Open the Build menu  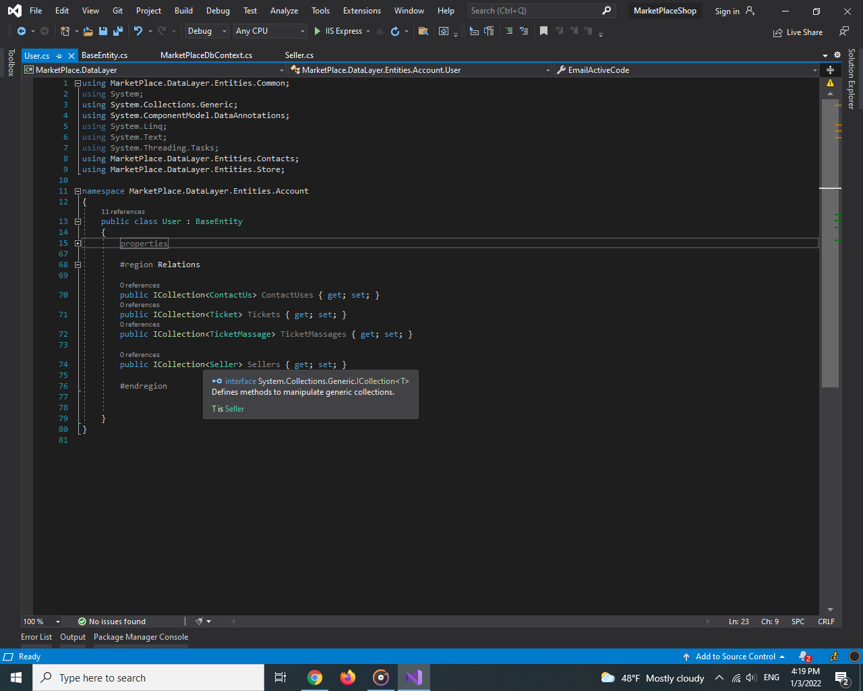(183, 11)
